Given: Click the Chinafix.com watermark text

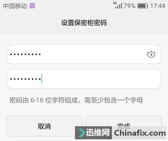Looking at the screenshot, I should (140, 133).
